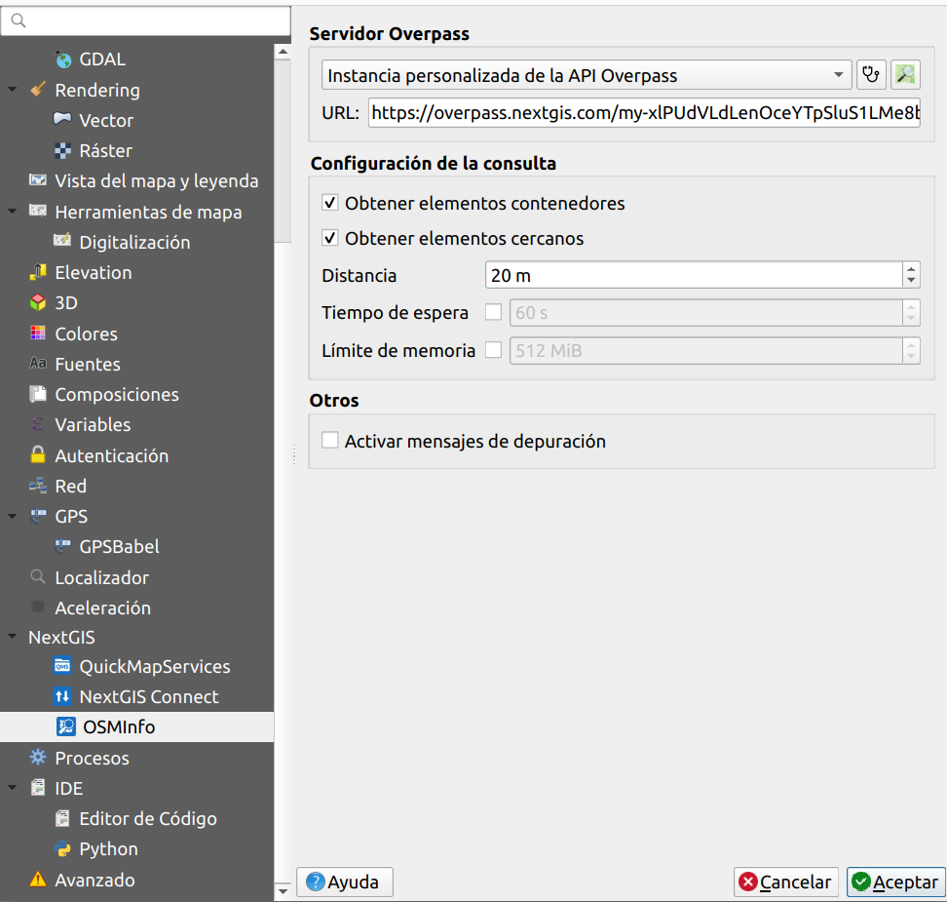Click the Colores palette icon
Screen dimensions: 947x902
click(x=38, y=333)
